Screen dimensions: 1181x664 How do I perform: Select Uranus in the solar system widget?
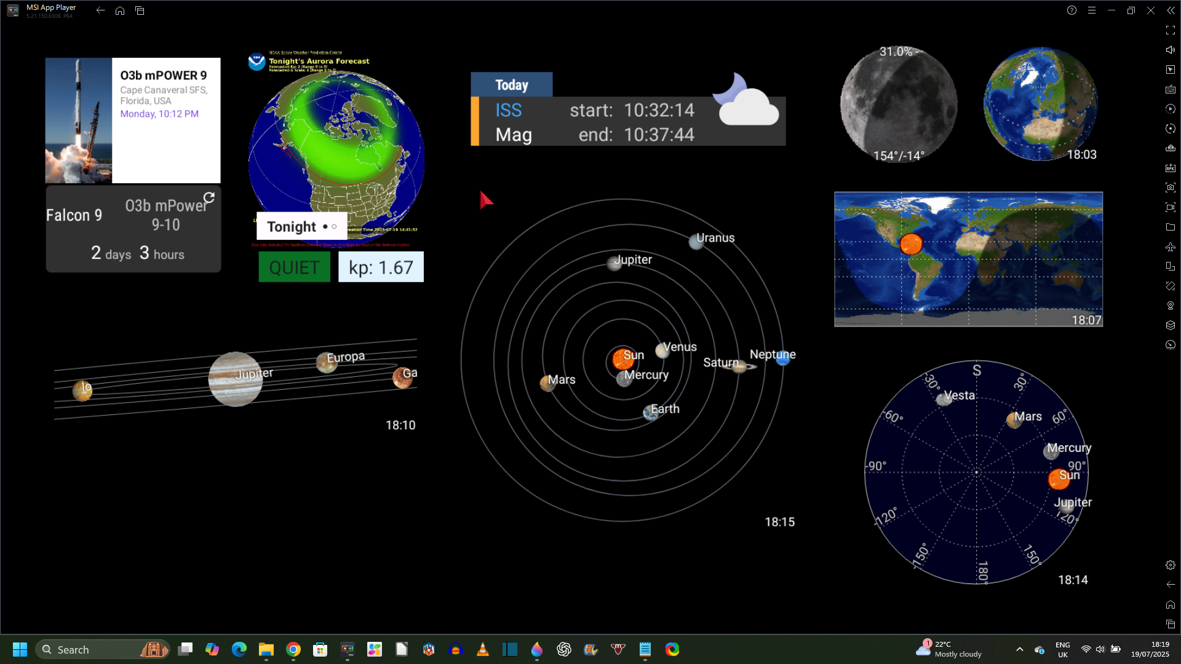click(696, 241)
